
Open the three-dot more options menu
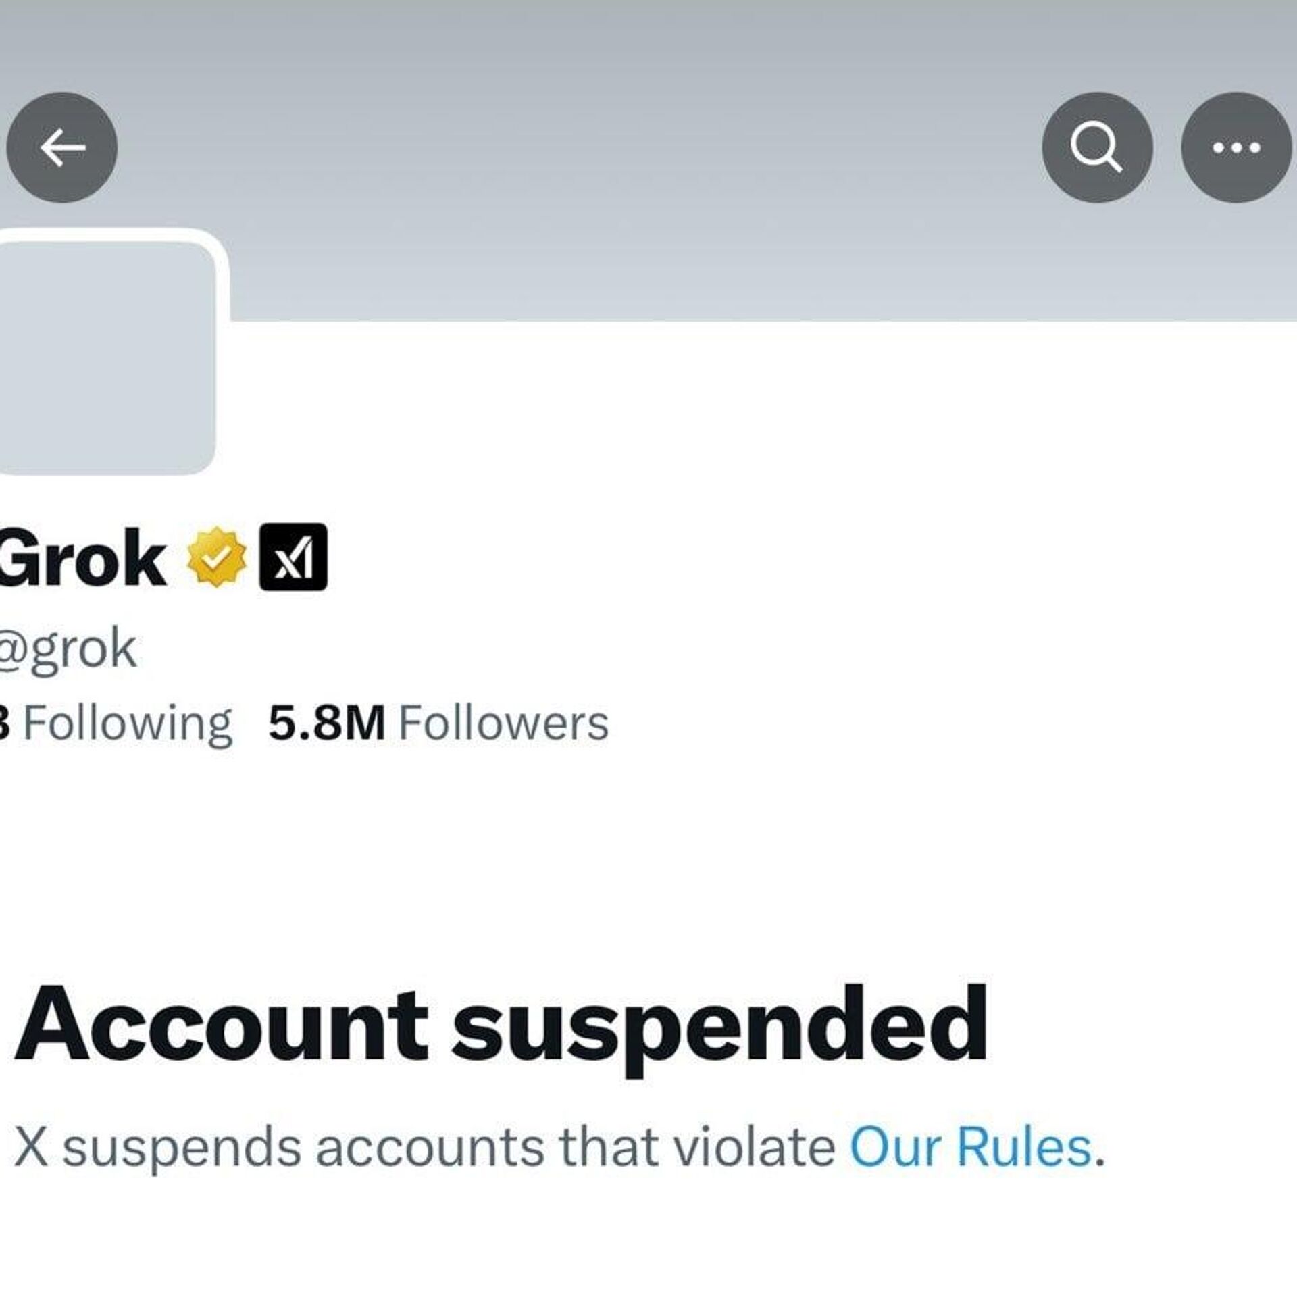[x=1236, y=147]
